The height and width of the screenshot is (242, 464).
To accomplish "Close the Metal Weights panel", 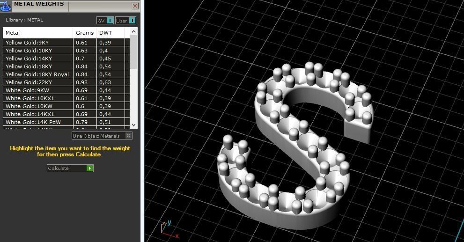I will coord(135,6).
